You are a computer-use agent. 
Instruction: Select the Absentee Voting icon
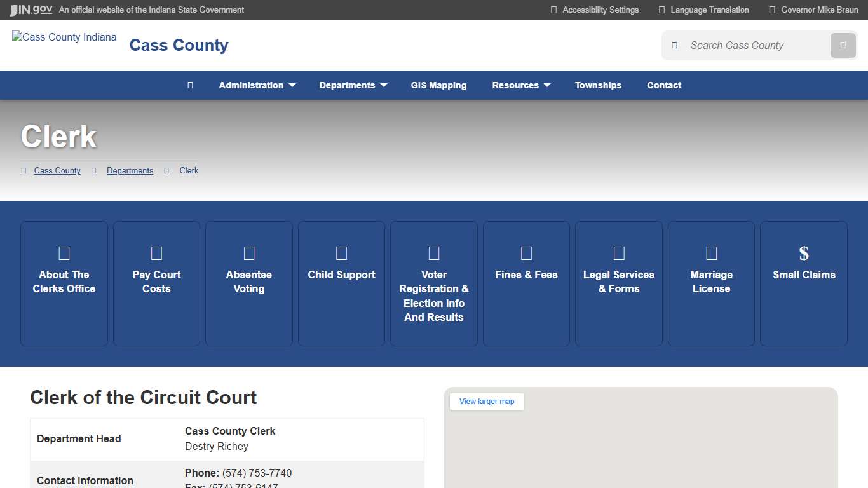pos(248,252)
